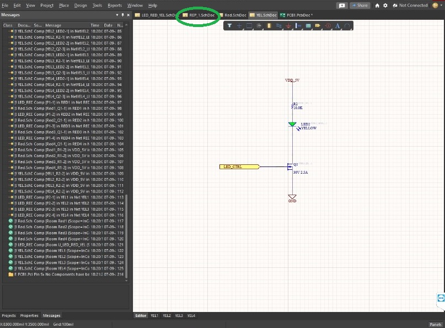Select the Text String tool
The height and width of the screenshot is (328, 445).
point(337,26)
